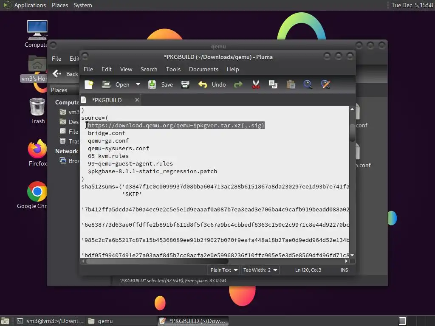Open Find and Replace icon
This screenshot has width=435, height=326.
(x=326, y=84)
